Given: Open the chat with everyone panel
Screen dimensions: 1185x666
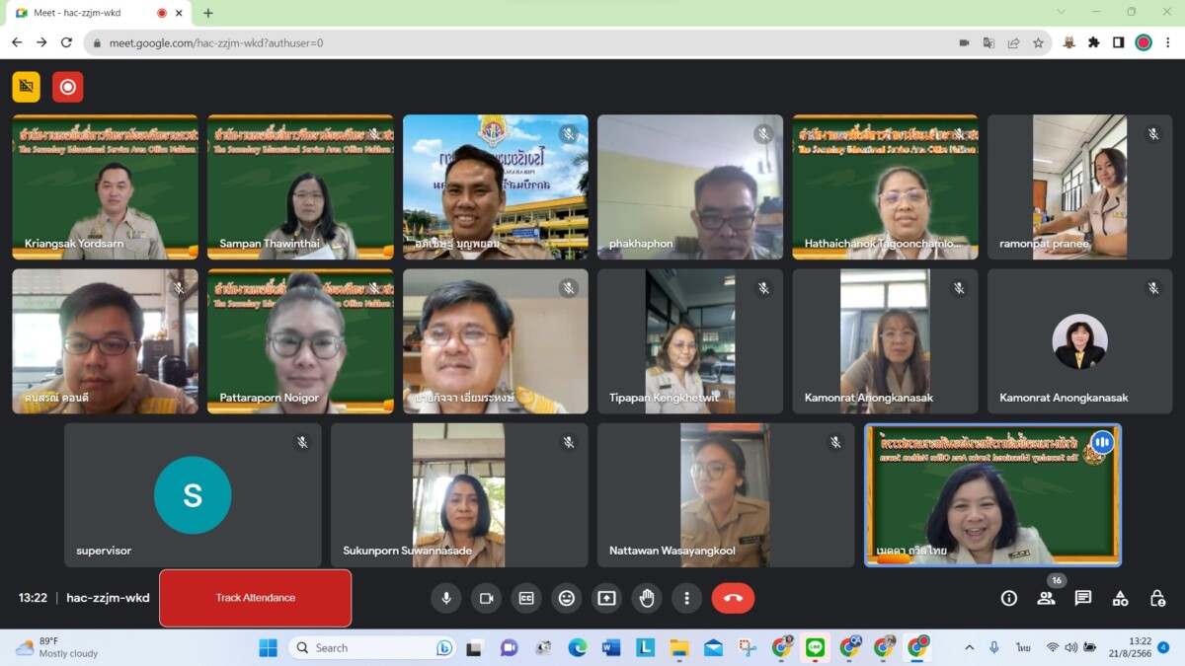Looking at the screenshot, I should click(x=1083, y=598).
